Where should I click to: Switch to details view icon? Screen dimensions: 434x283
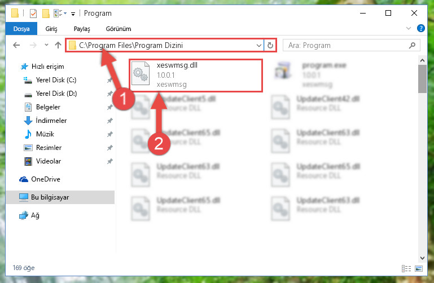pyautogui.click(x=406, y=269)
